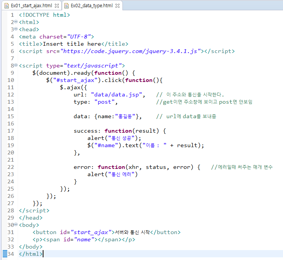
Task: Close the Ex02_data_type.html editor tab
Action: click(117, 6)
